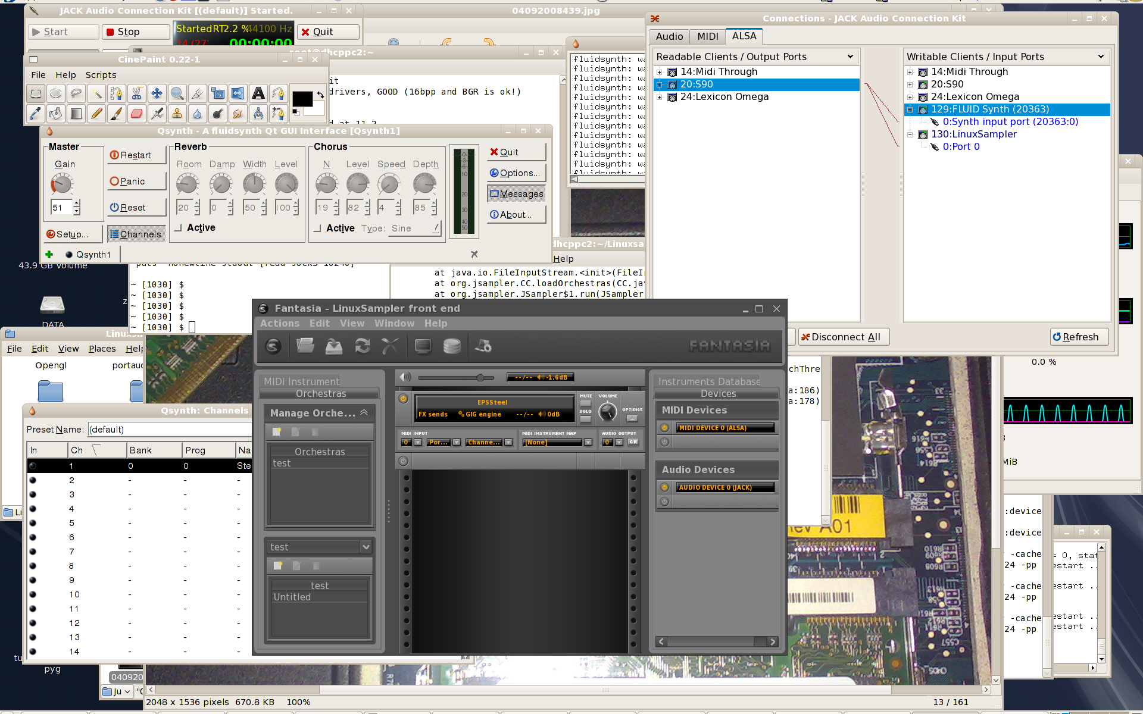Click the Preset Name input field
This screenshot has width=1143, height=714.
tap(170, 429)
